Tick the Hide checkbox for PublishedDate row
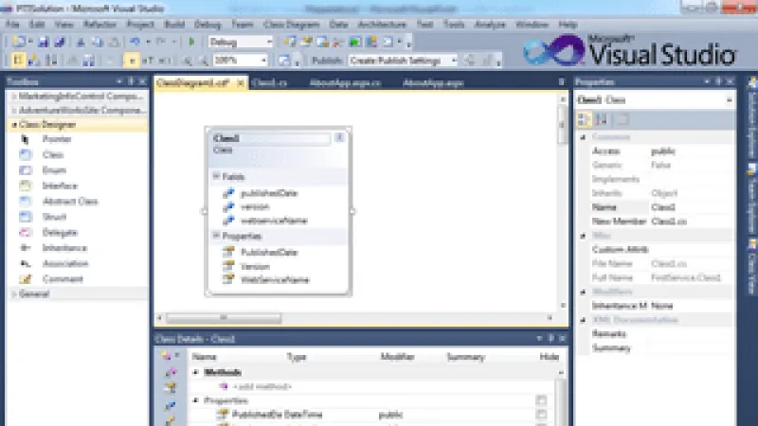 click(x=541, y=415)
